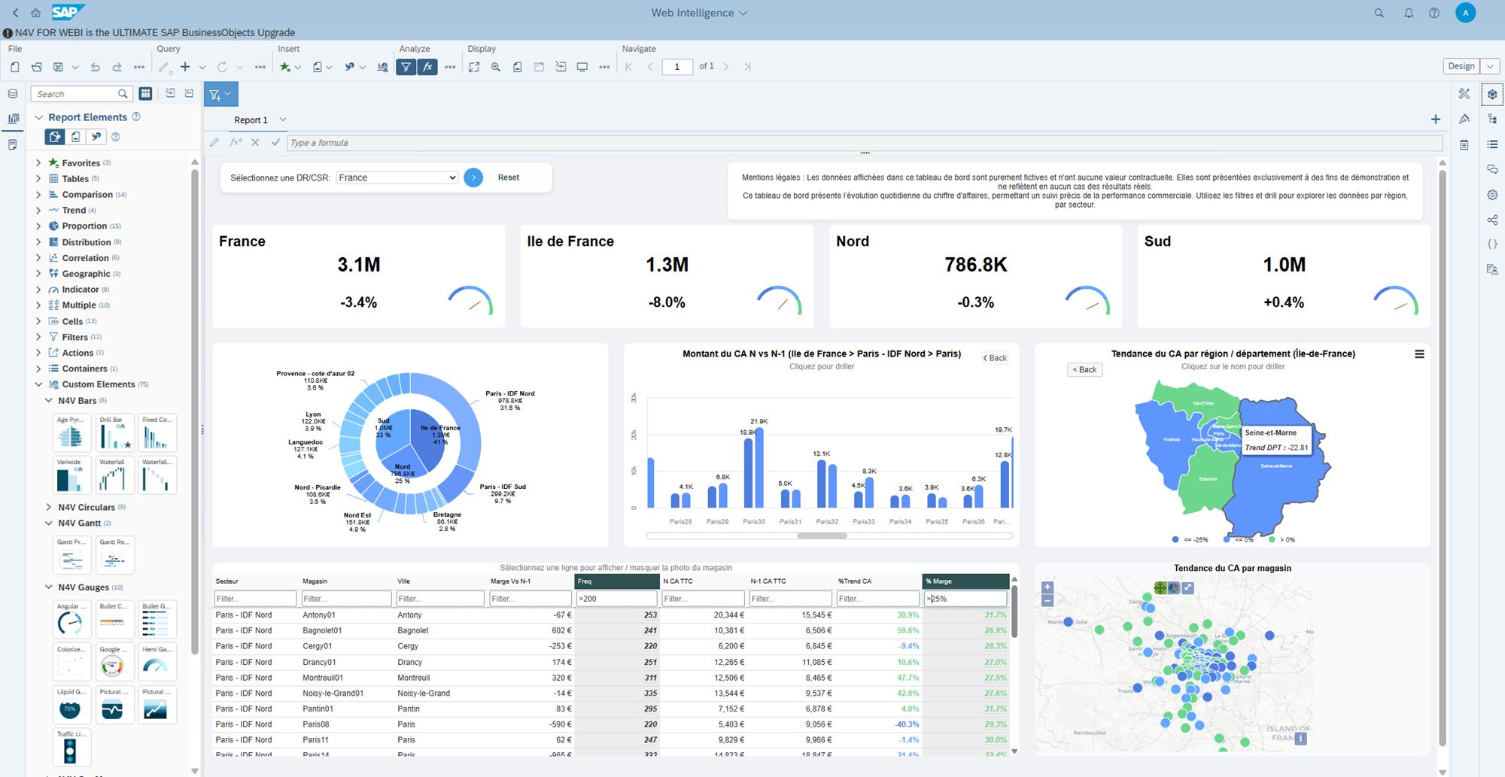Screen dimensions: 1505x777
Task: Expand the Geographic category in Report Elements
Action: (x=38, y=274)
